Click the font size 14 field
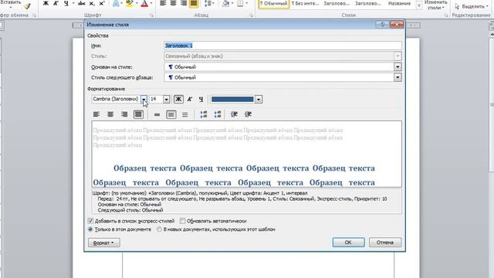The height and width of the screenshot is (278, 494). (156, 100)
